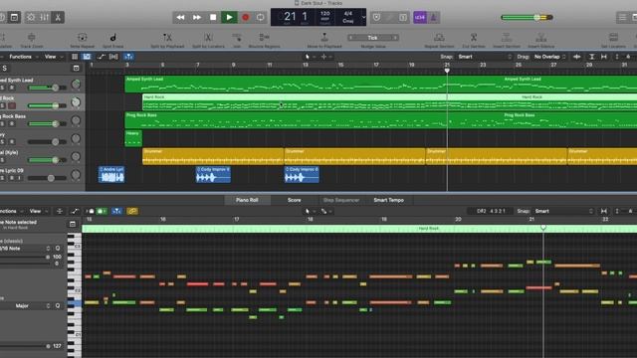Switch to the Score tab
This screenshot has height=358, width=637.
295,200
